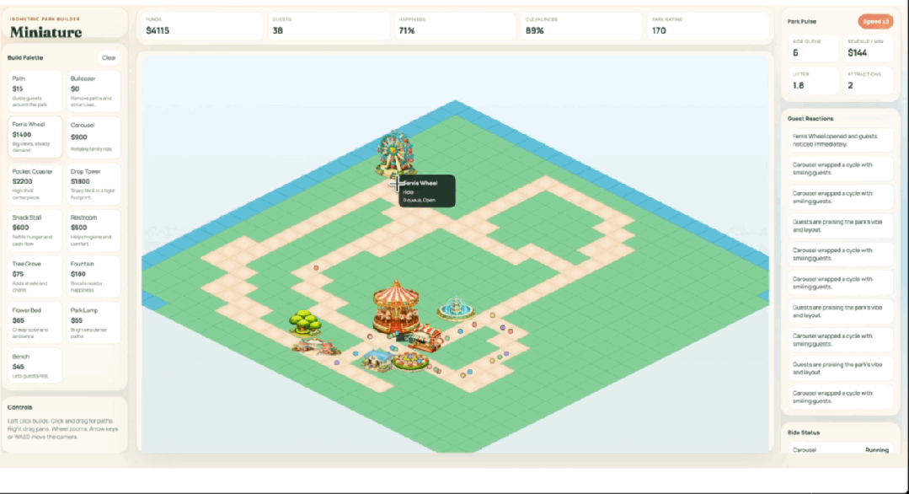
Task: Select the Flower Bed build card
Action: [x=35, y=323]
